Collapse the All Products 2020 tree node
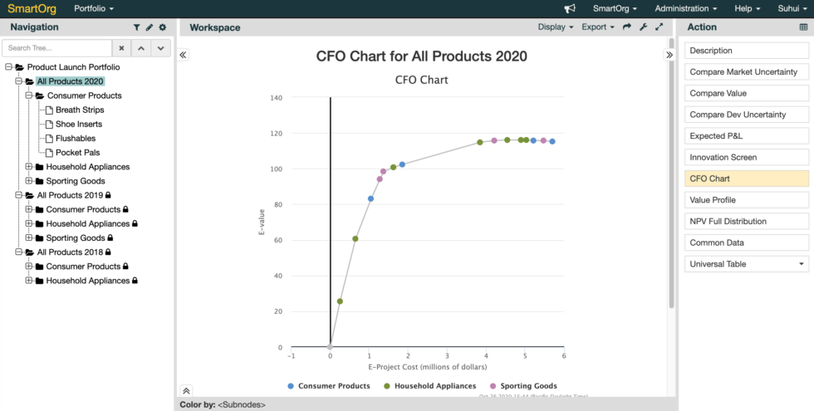The height and width of the screenshot is (411, 814). click(x=18, y=81)
